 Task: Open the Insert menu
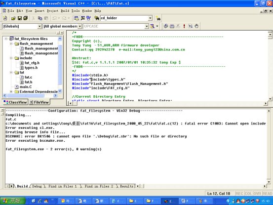point(39,11)
